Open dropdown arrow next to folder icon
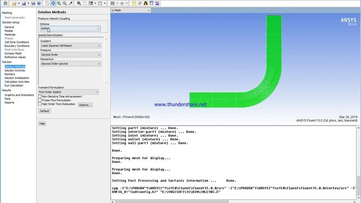361x203 pixels. point(19,3)
